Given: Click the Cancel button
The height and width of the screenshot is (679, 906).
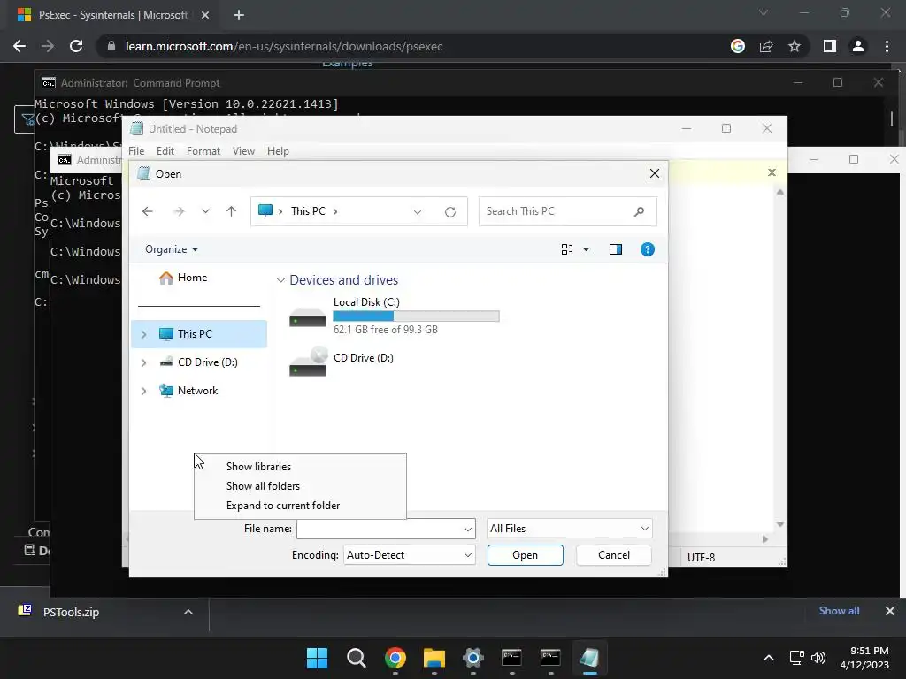Looking at the screenshot, I should tap(614, 555).
